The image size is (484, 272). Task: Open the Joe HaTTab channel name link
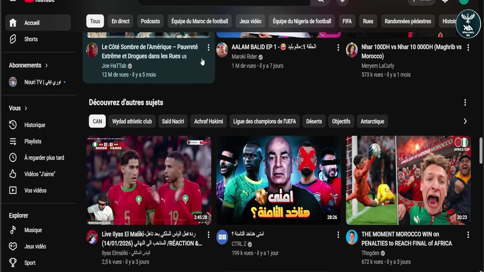coord(114,66)
